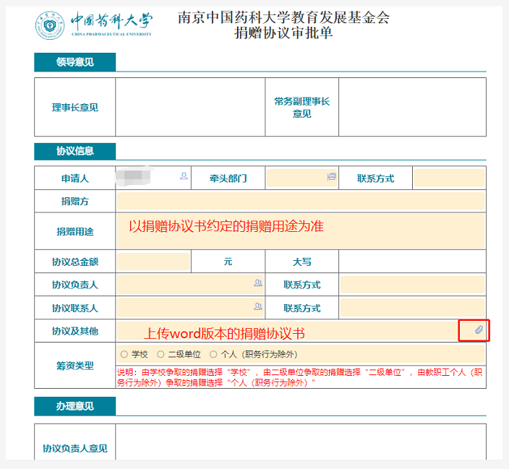509x469 pixels.
Task: Click the 办理意见 section header
Action: click(x=75, y=406)
